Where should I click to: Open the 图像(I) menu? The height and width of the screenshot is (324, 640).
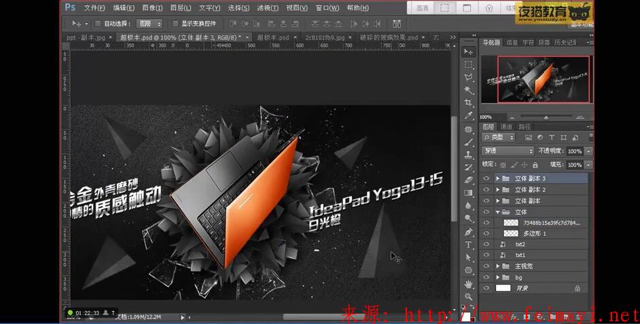(153, 7)
